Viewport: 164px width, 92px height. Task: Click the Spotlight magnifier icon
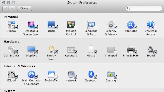click(x=131, y=25)
